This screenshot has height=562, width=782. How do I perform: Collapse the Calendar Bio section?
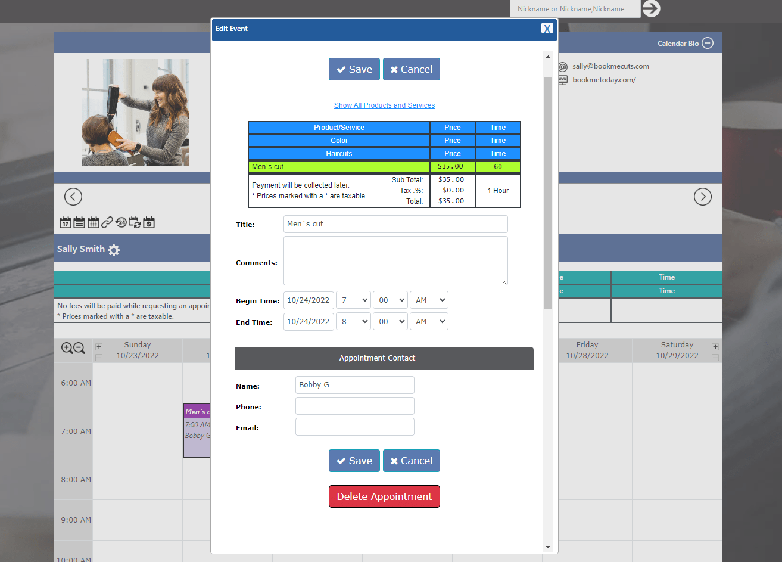coord(707,43)
